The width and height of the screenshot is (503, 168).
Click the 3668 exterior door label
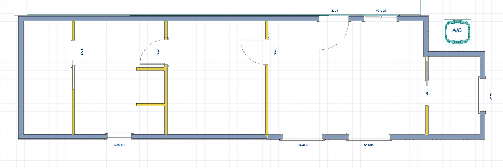tap(334, 11)
